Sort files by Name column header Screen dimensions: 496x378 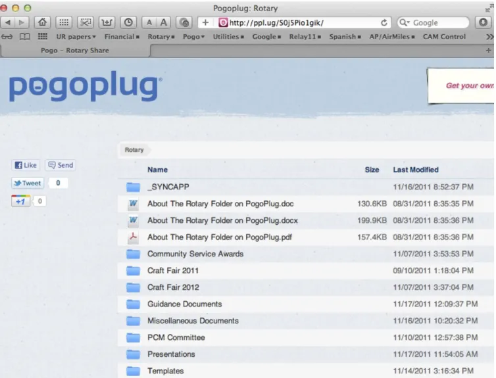[157, 170]
